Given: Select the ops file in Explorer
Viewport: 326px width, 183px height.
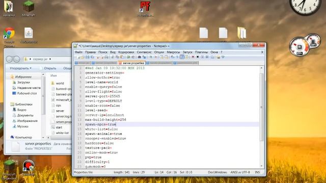Looking at the screenshot, I should 56,105.
